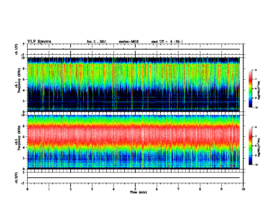Screen dimensions: 274x212
Task: Click time axis tick label "5"
Action: click(x=135, y=189)
